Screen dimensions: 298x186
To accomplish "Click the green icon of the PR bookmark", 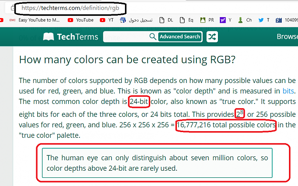I will tap(203, 20).
